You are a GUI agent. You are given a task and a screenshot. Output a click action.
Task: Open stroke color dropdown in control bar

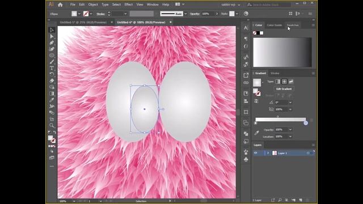point(91,14)
